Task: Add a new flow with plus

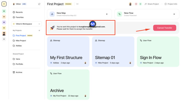Action: (x=174, y=14)
